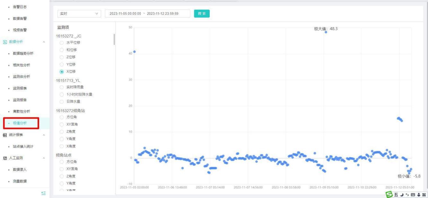Click the date range input field
428x198 pixels.
point(147,14)
